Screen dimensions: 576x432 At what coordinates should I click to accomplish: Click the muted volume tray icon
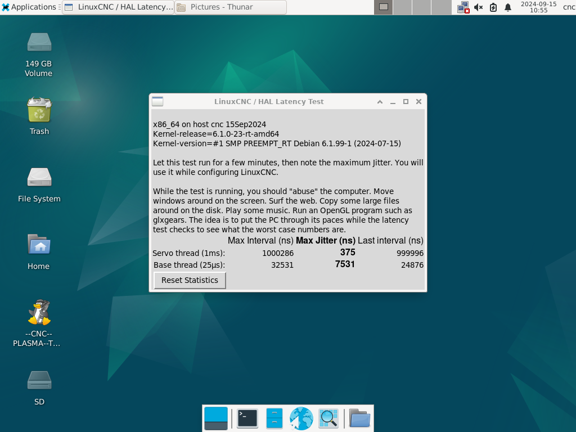(478, 7)
